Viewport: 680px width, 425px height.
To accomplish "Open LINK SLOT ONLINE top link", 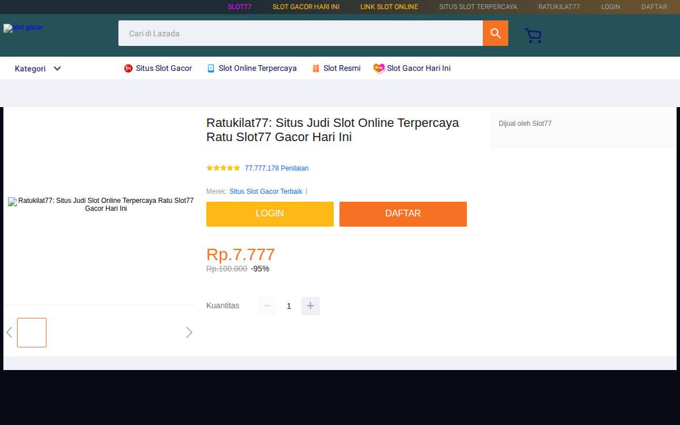I will tap(389, 7).
